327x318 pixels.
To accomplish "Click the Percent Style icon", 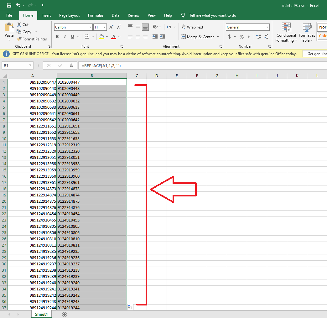I will point(241,37).
